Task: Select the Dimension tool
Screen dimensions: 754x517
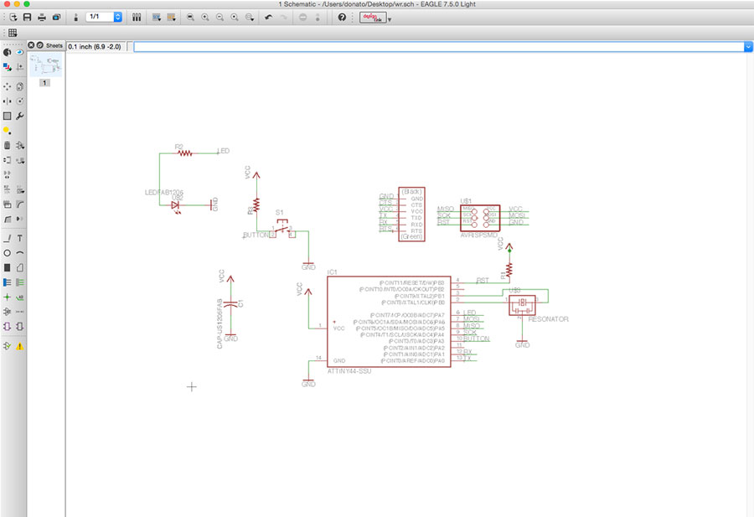Action: click(x=20, y=312)
